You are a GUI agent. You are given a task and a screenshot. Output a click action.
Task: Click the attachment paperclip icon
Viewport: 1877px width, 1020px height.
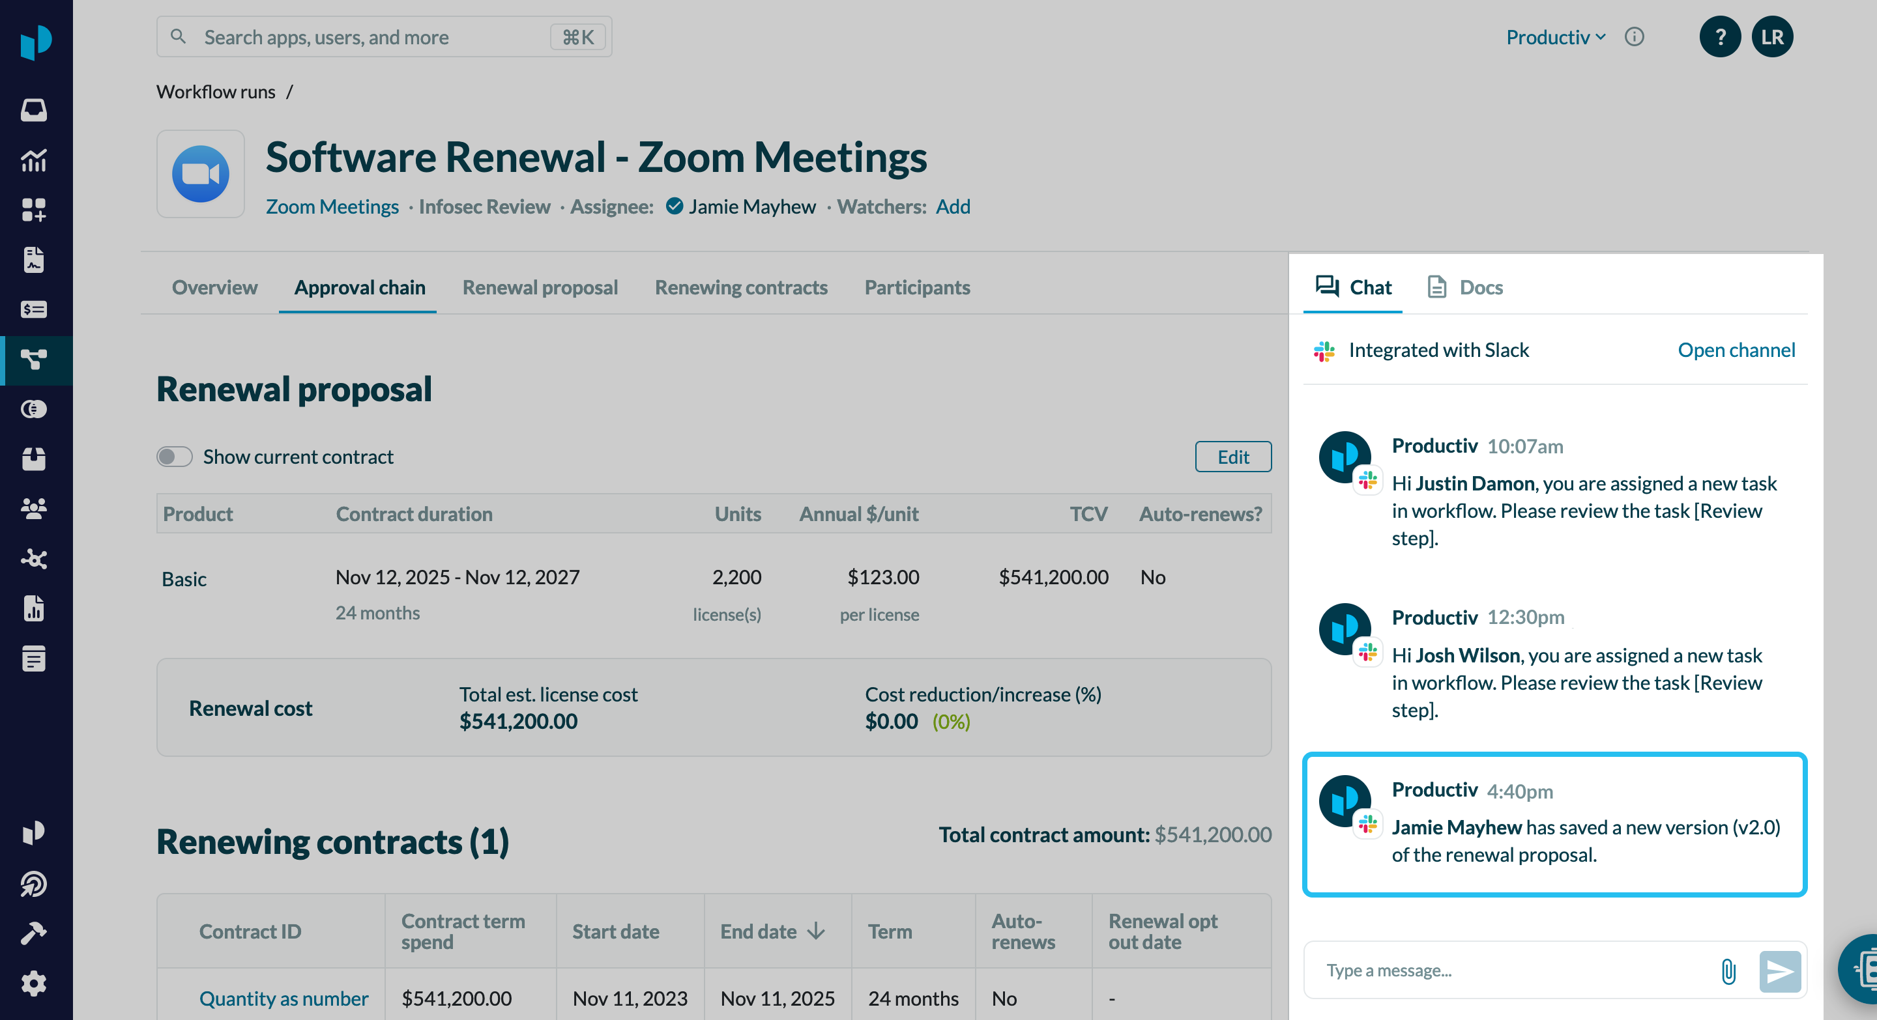pyautogui.click(x=1728, y=970)
